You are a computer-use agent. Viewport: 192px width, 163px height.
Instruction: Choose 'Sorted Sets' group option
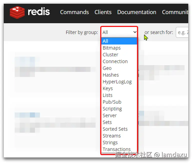tap(119, 129)
